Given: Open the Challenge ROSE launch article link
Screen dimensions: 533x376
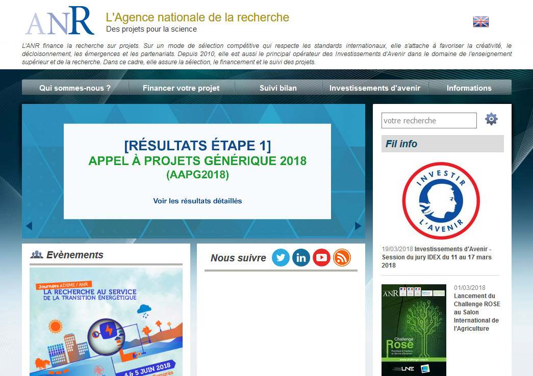Looking at the screenshot, I should [x=476, y=312].
